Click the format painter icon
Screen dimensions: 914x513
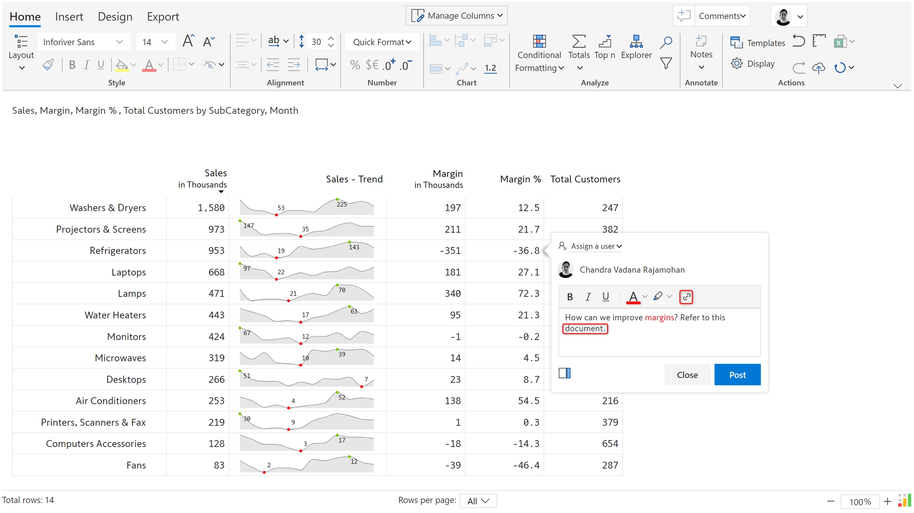[48, 65]
